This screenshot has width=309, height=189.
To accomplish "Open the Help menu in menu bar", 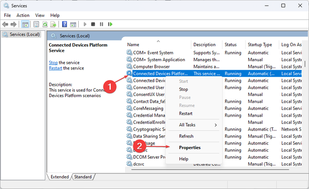I will point(55,15).
